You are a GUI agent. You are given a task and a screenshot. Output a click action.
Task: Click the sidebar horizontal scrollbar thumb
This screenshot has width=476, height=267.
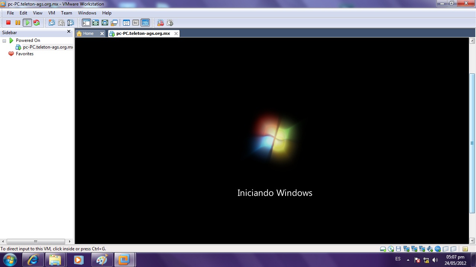coord(36,241)
